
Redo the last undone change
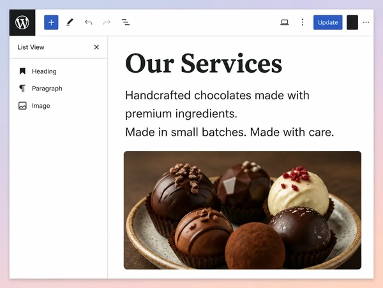point(107,22)
